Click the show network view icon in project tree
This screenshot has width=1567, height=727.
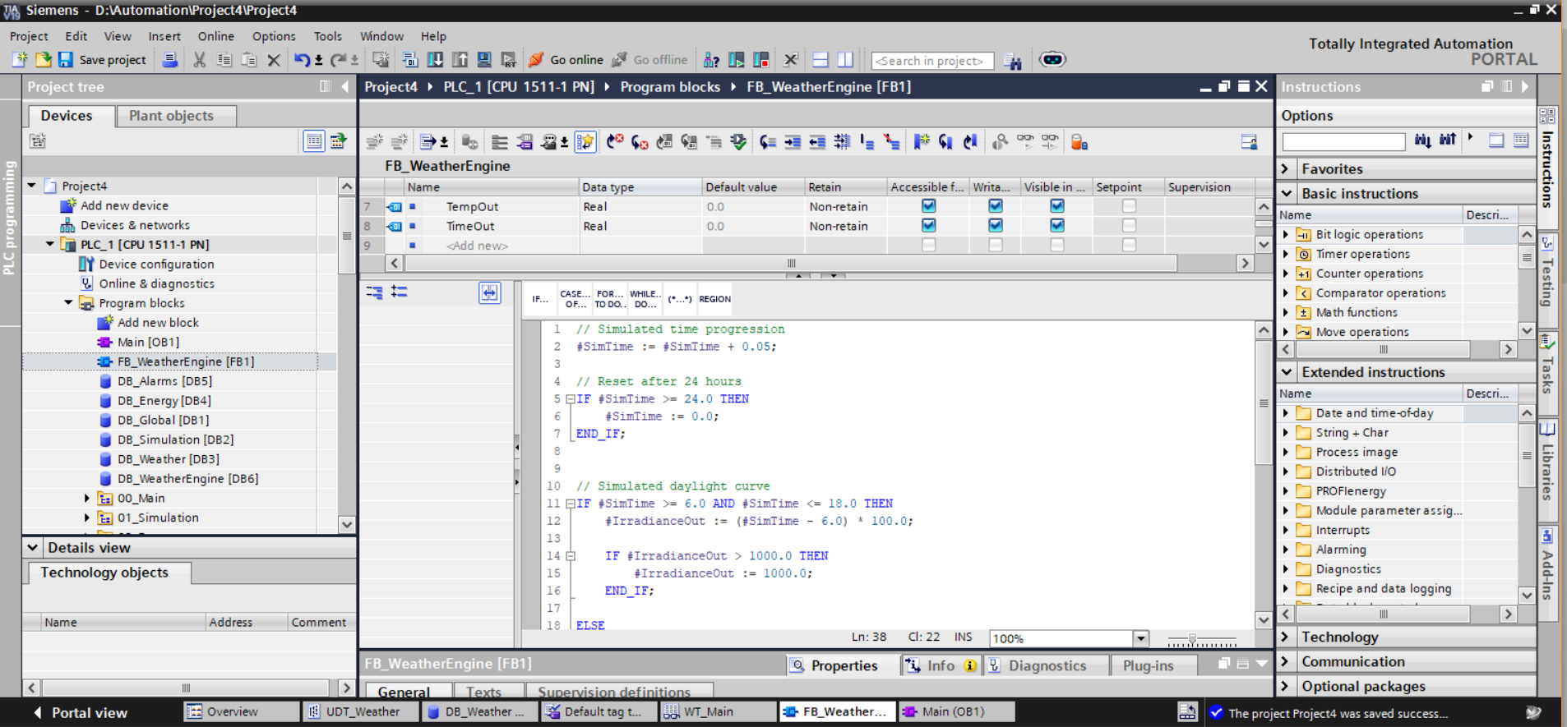click(x=338, y=141)
